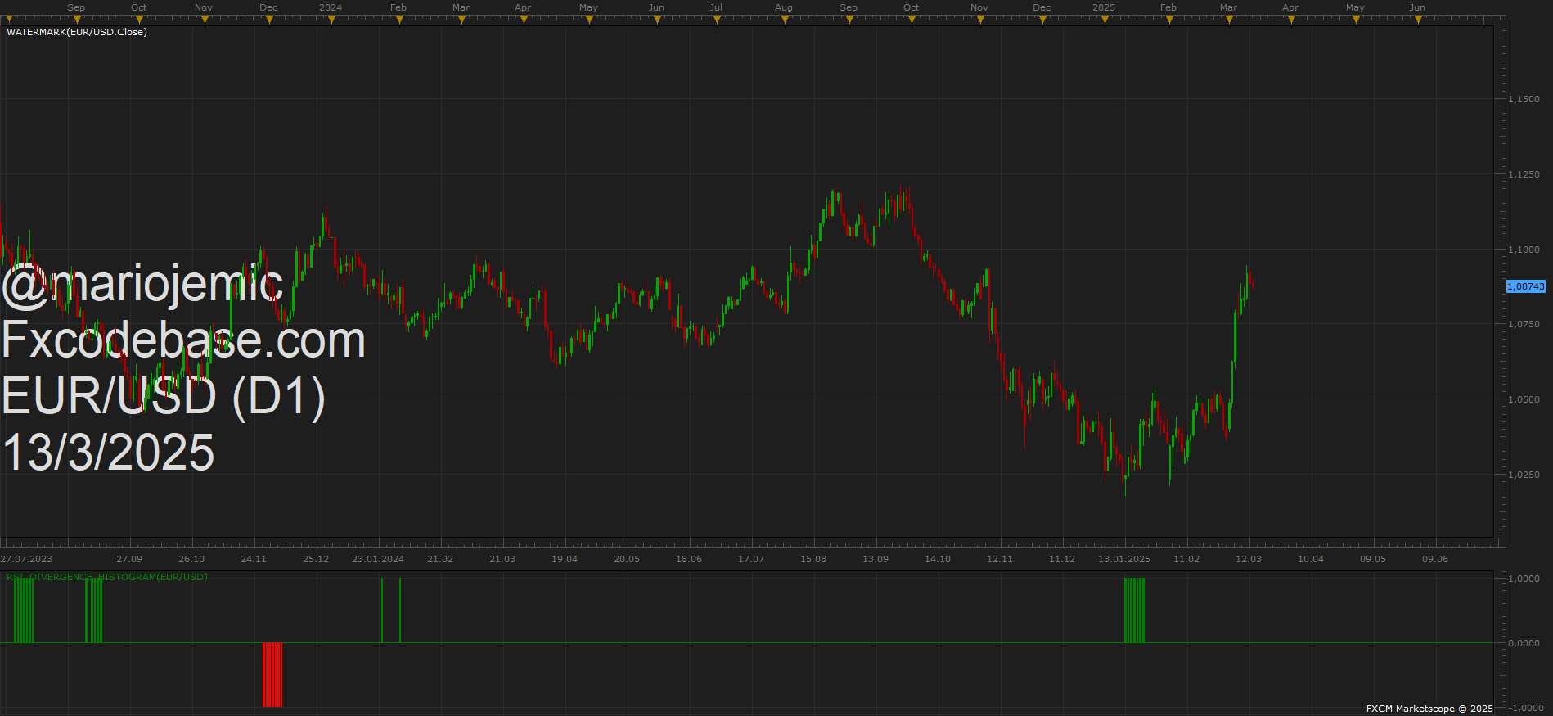This screenshot has height=716, width=1553.
Task: Select the RSI_DIVERGENCE_HISTOGRAM(EUR/USD) indicator label
Action: click(x=107, y=577)
